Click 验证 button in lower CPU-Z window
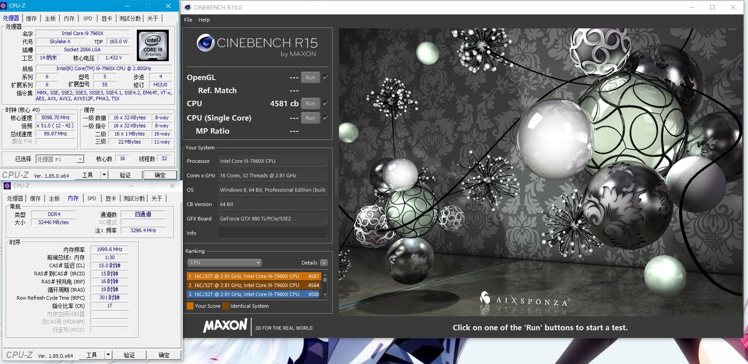This screenshot has width=748, height=364. pos(129,355)
